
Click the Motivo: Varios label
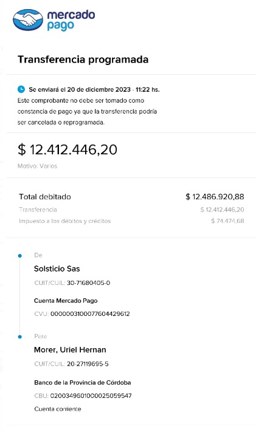(x=38, y=166)
